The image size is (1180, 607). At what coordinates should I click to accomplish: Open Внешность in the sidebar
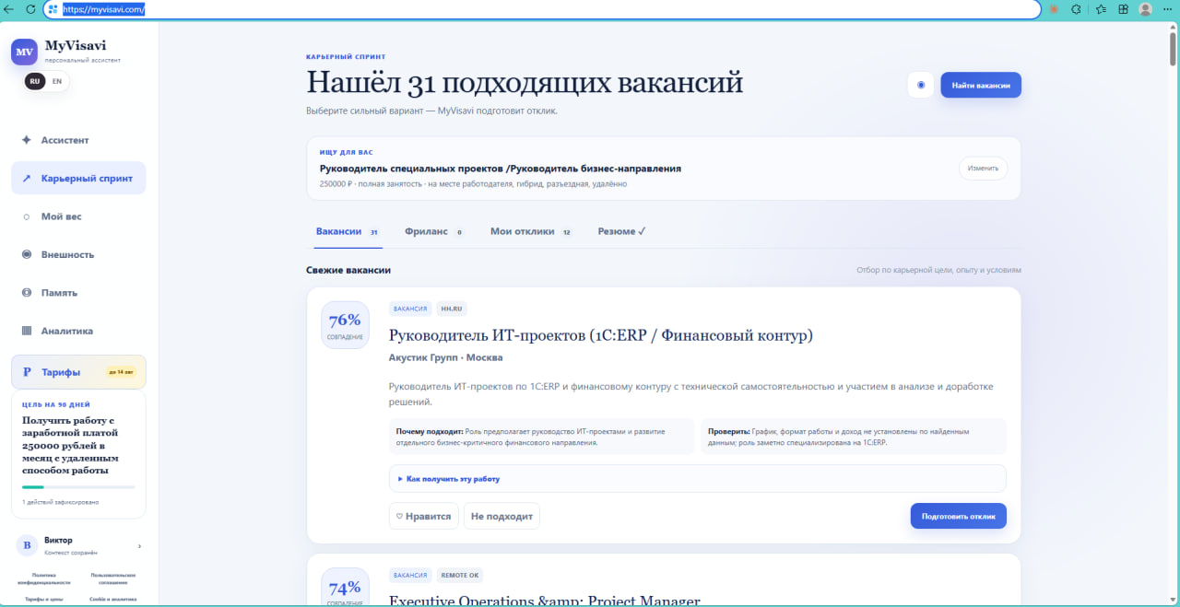tap(78, 254)
